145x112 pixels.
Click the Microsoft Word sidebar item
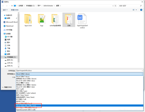(10, 22)
